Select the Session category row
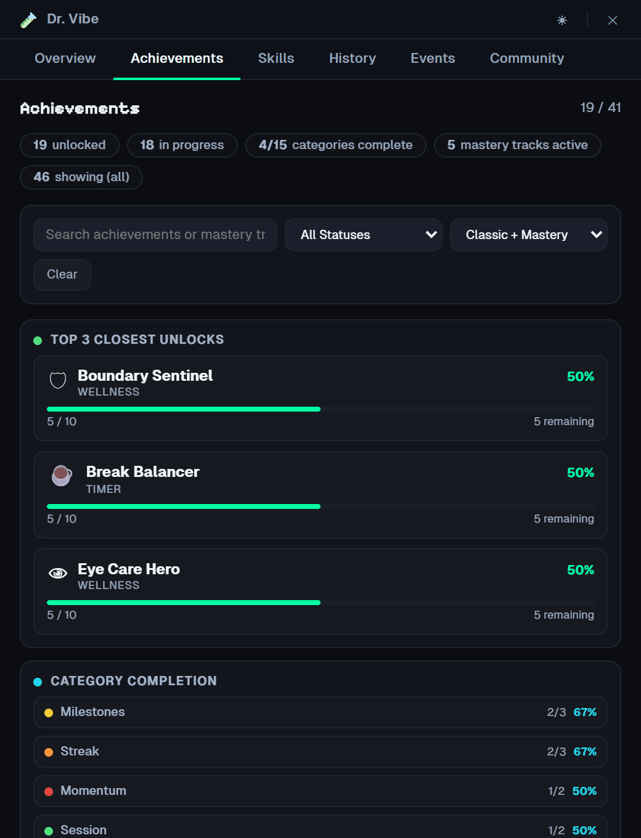The image size is (641, 838). coord(320,827)
